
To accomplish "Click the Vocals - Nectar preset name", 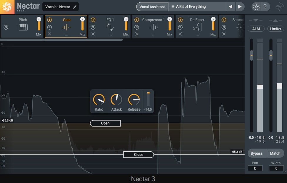I will click(58, 7).
